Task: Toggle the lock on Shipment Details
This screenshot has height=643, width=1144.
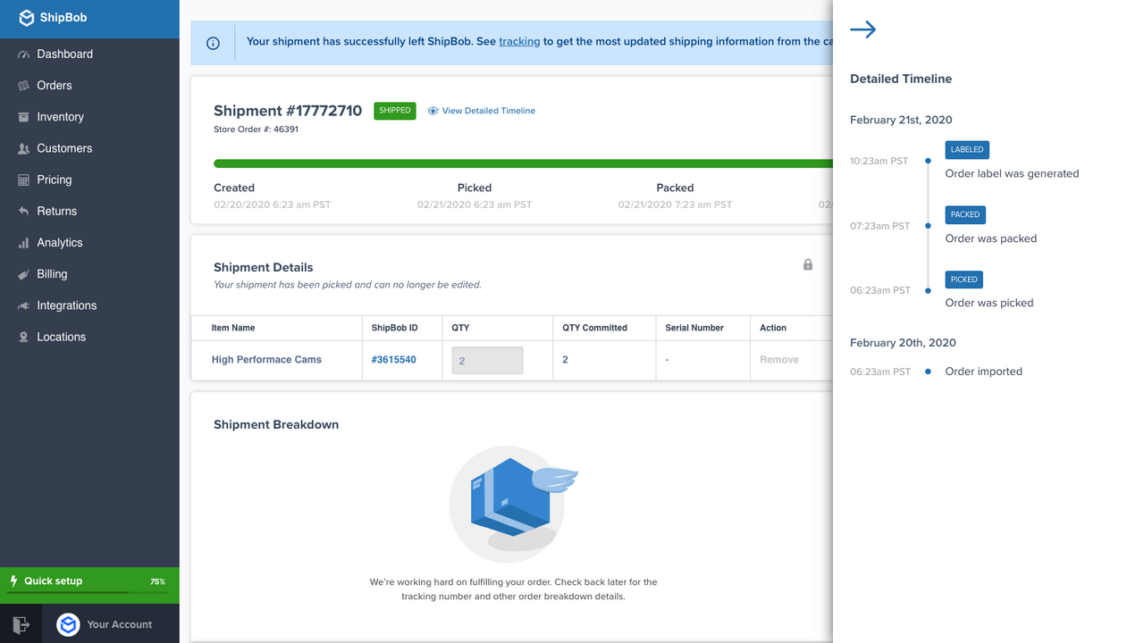Action: 807,264
